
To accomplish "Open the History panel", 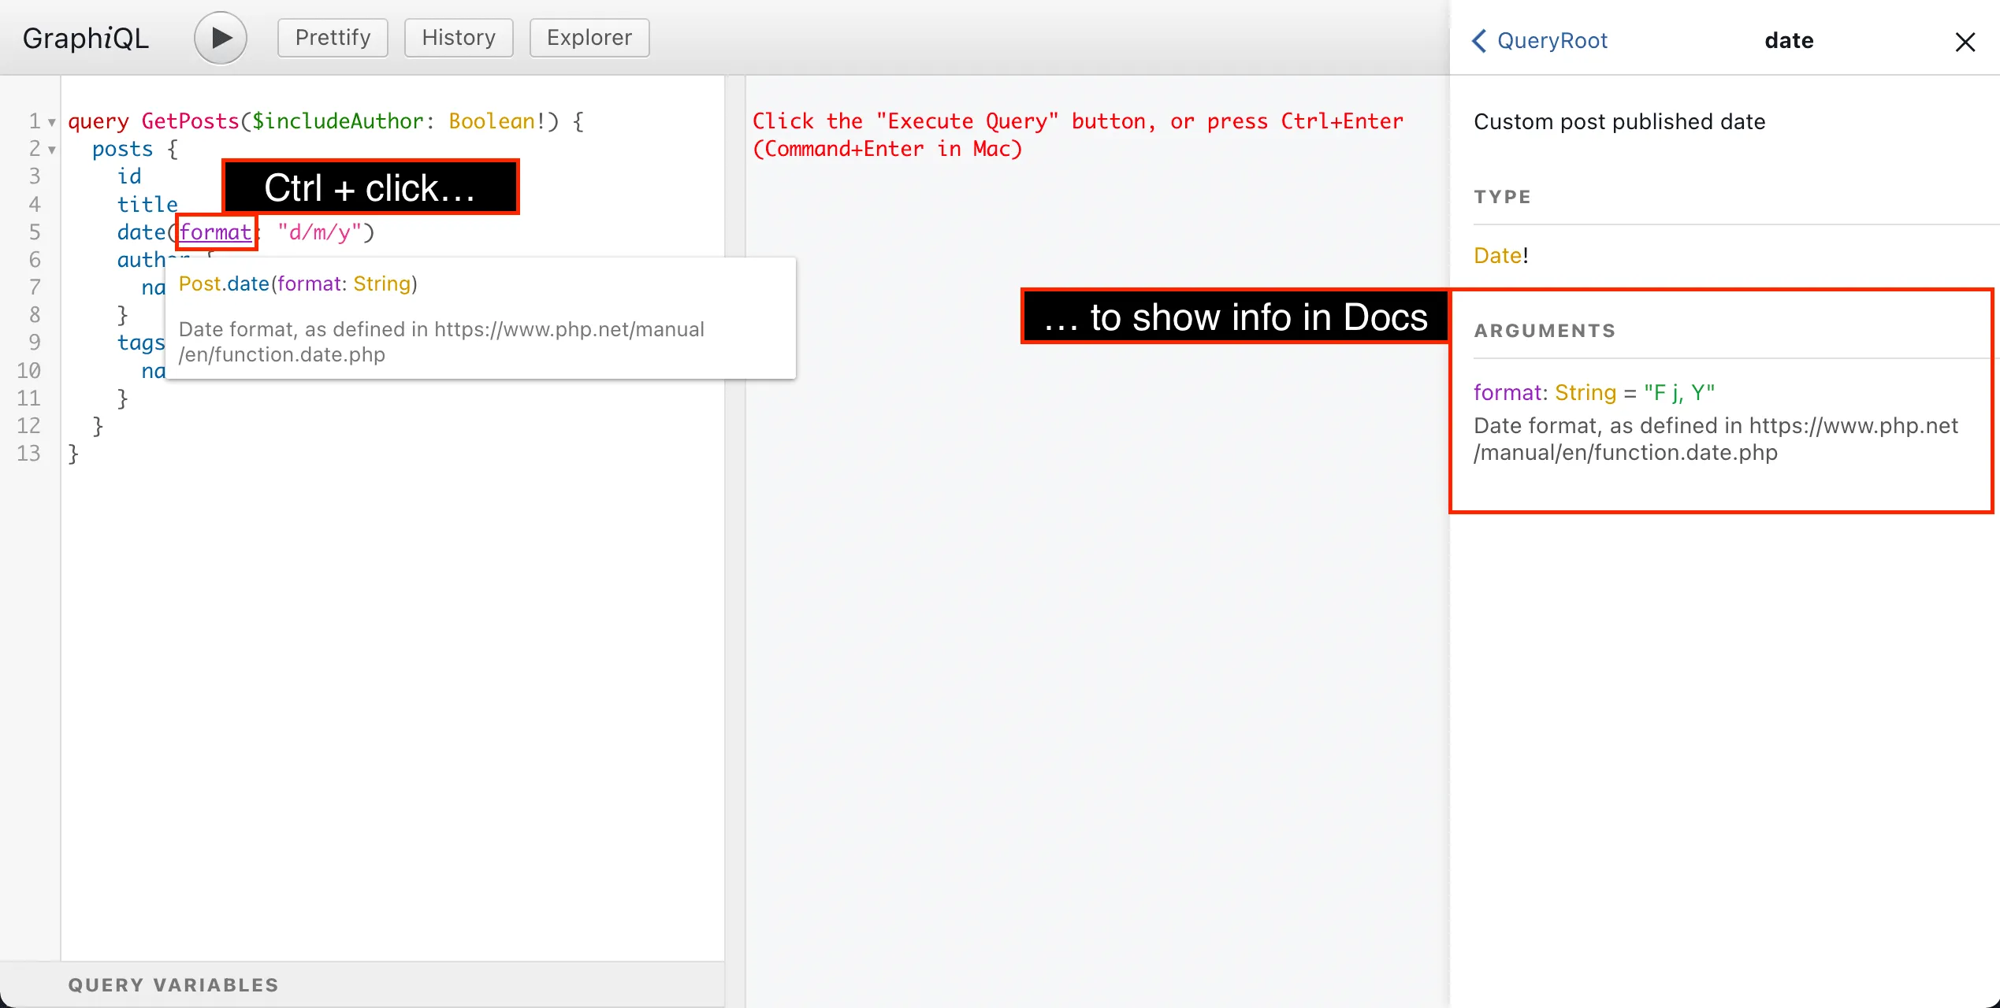I will tap(459, 38).
